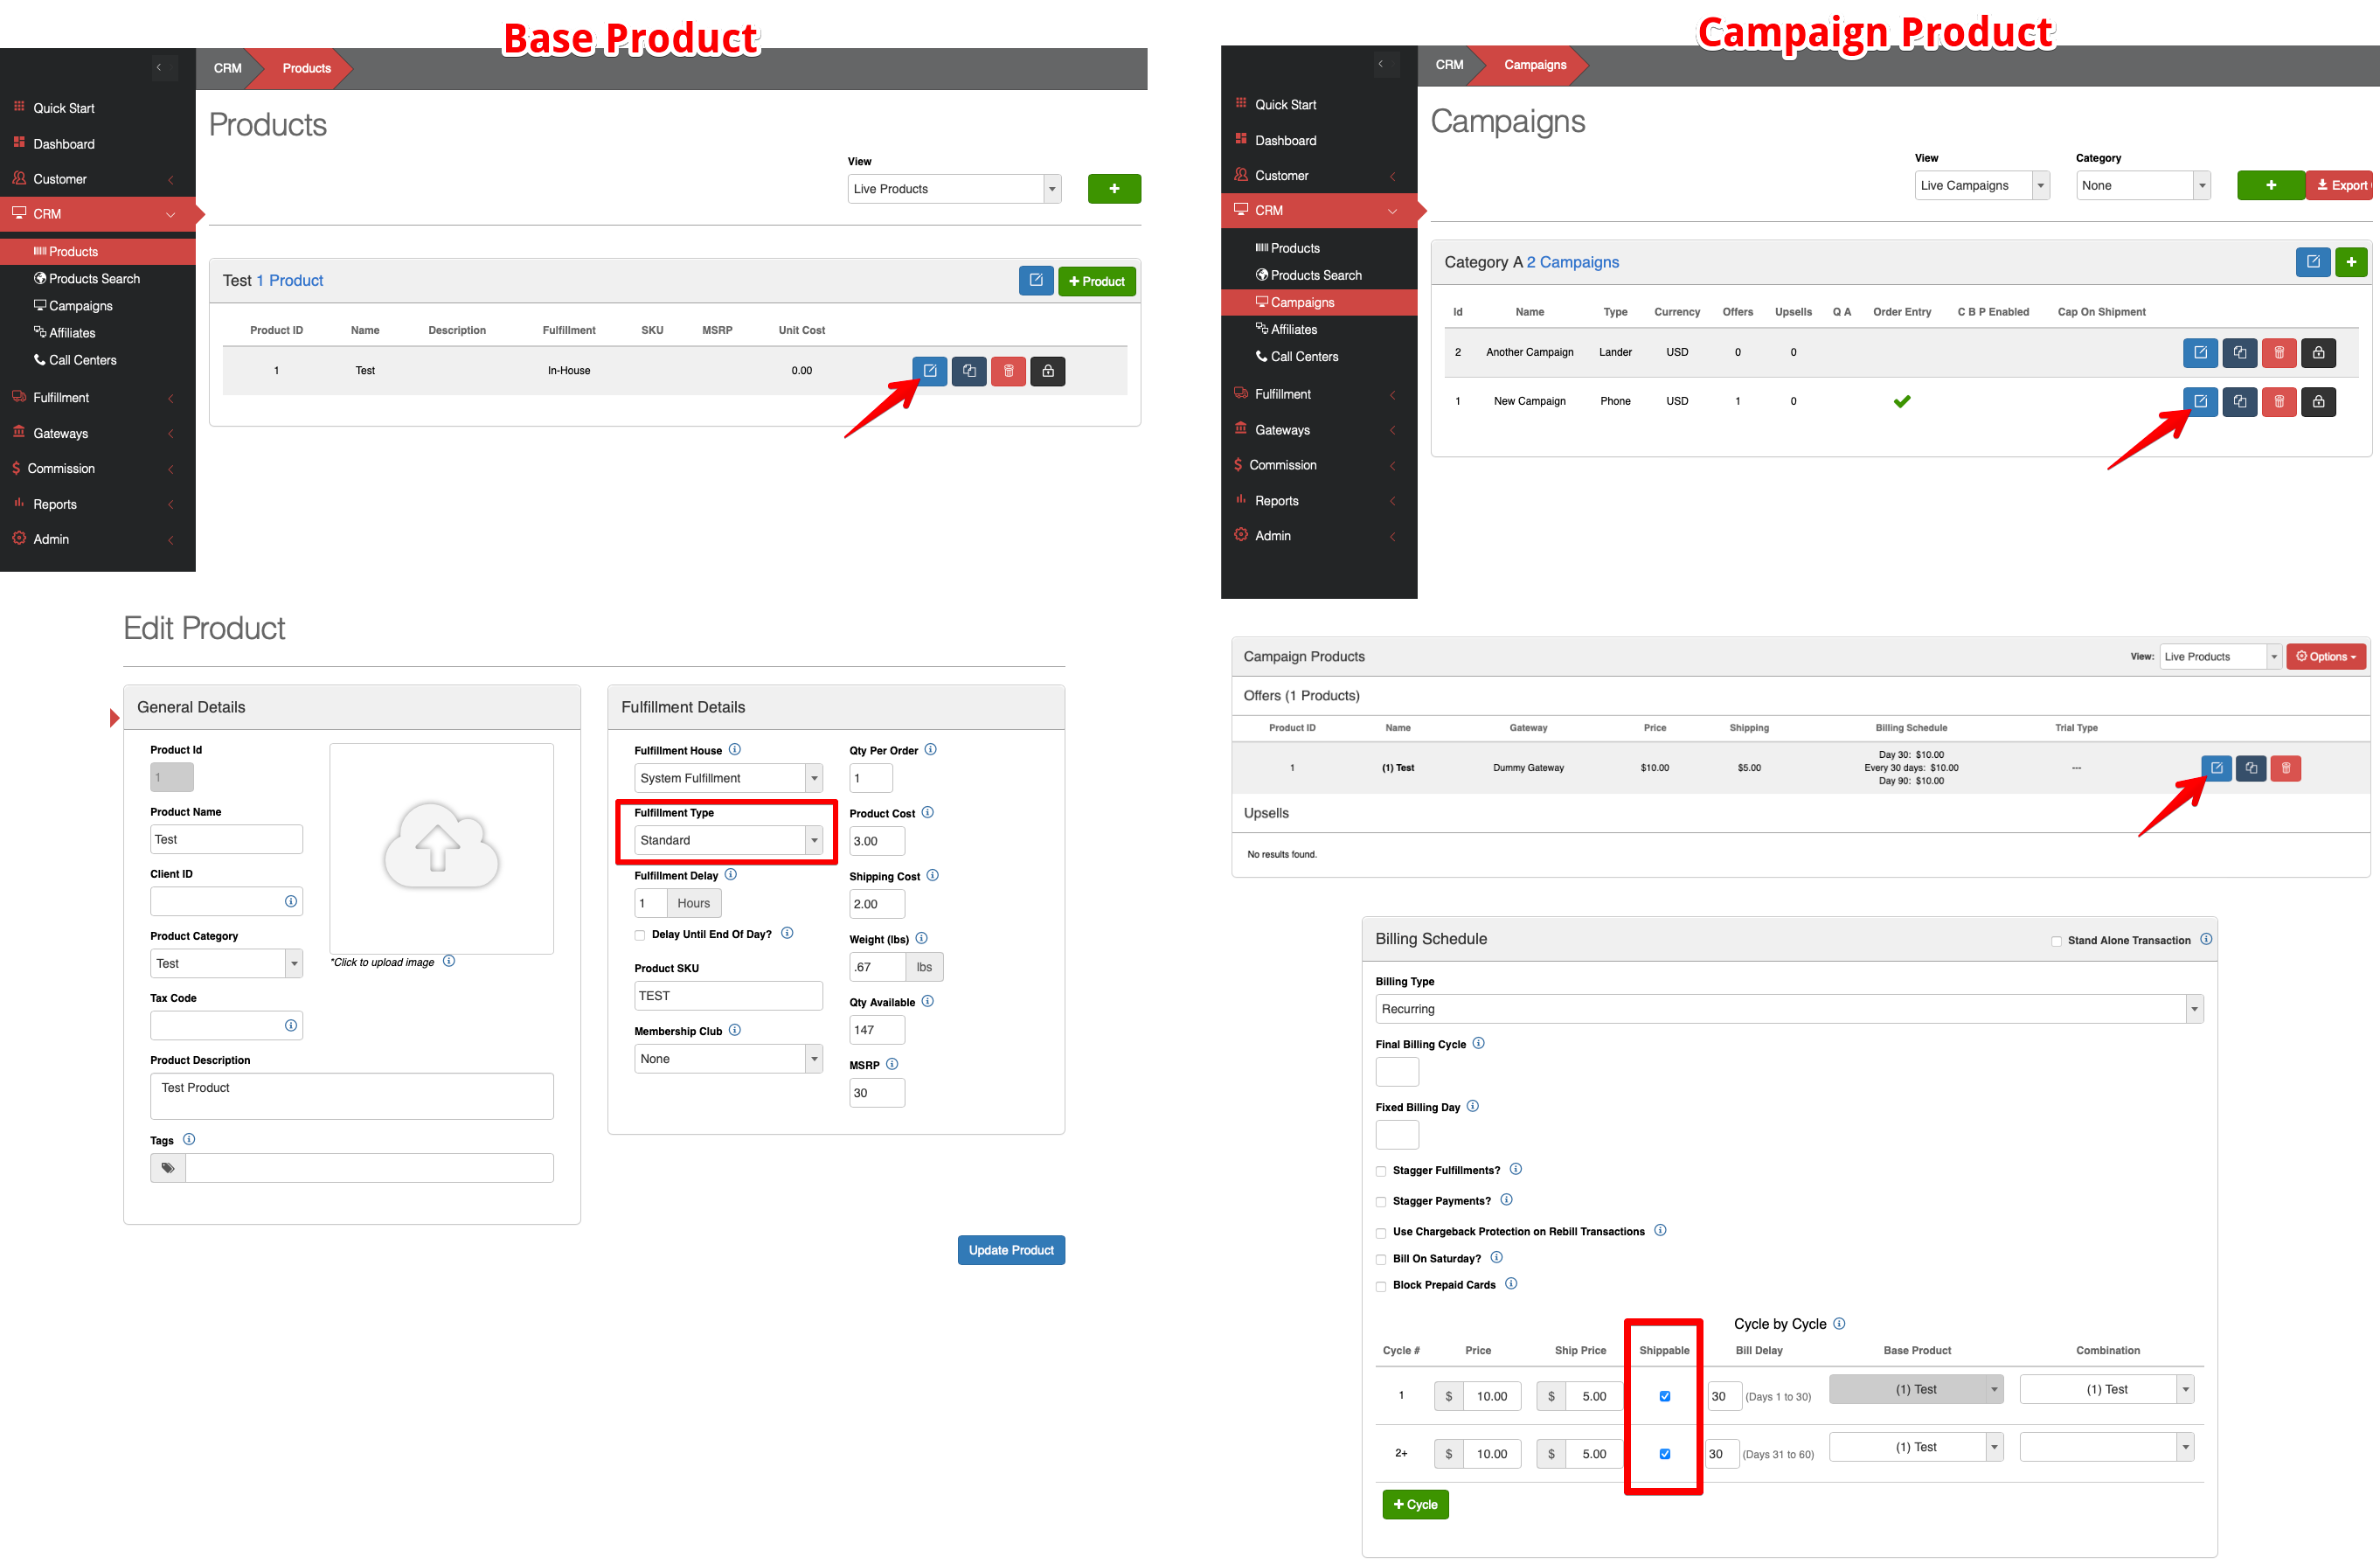Check the Stand Alone Transaction box
The height and width of the screenshot is (1564, 2380).
click(x=2056, y=941)
